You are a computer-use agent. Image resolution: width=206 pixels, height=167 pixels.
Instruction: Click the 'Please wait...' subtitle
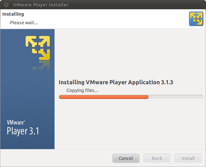(24, 22)
